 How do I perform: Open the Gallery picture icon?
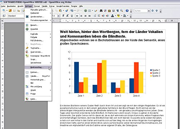[x=109, y=11]
